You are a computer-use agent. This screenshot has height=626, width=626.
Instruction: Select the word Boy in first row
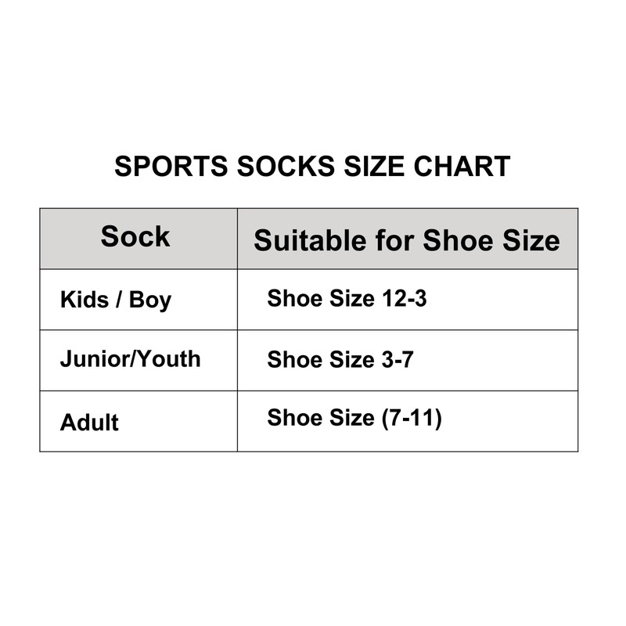150,300
